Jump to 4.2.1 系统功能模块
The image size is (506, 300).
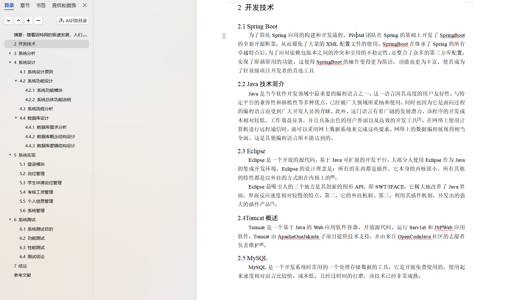44,90
